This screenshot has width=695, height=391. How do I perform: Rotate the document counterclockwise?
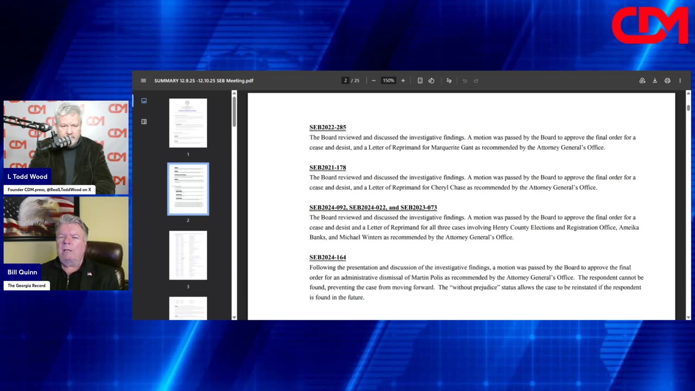[431, 80]
